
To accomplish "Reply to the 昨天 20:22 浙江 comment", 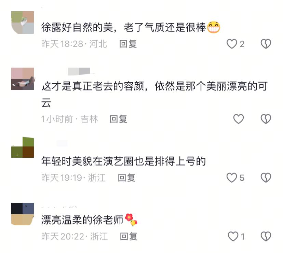I will tap(129, 237).
